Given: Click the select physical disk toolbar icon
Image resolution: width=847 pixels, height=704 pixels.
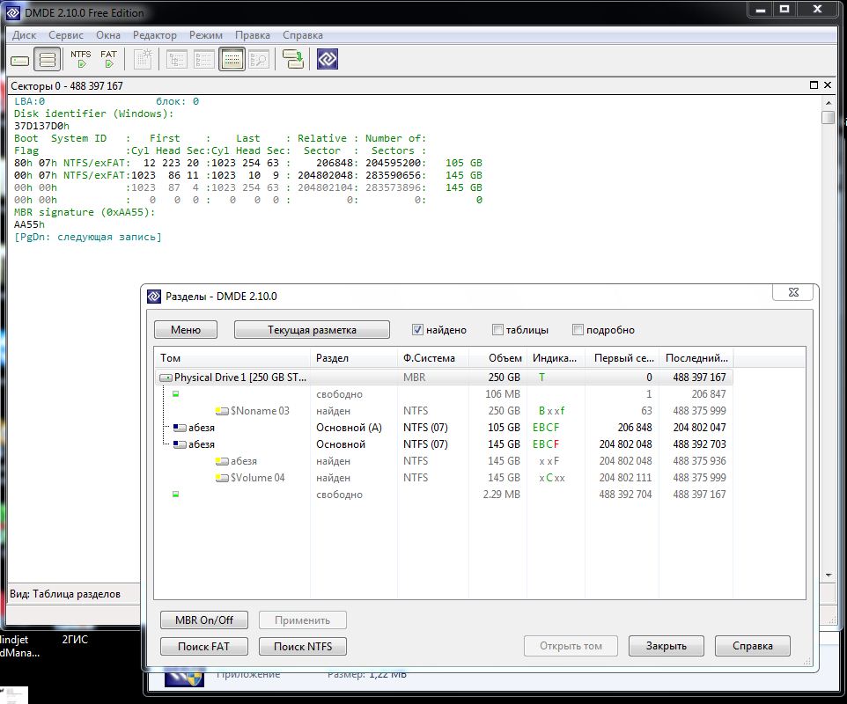Looking at the screenshot, I should (x=20, y=60).
